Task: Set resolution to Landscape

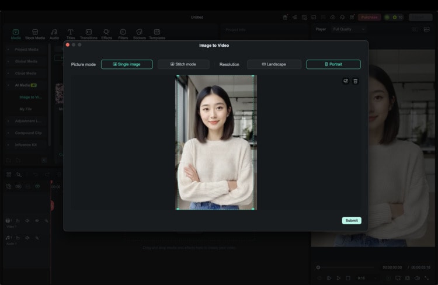Action: (x=274, y=64)
